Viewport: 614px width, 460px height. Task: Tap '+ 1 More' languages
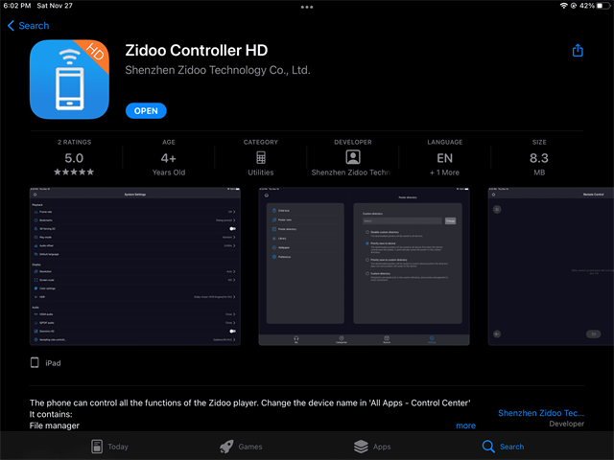444,172
